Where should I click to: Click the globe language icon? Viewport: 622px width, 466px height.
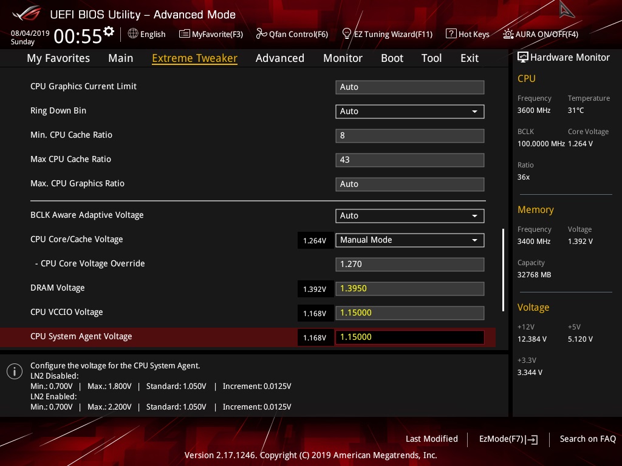pyautogui.click(x=133, y=34)
